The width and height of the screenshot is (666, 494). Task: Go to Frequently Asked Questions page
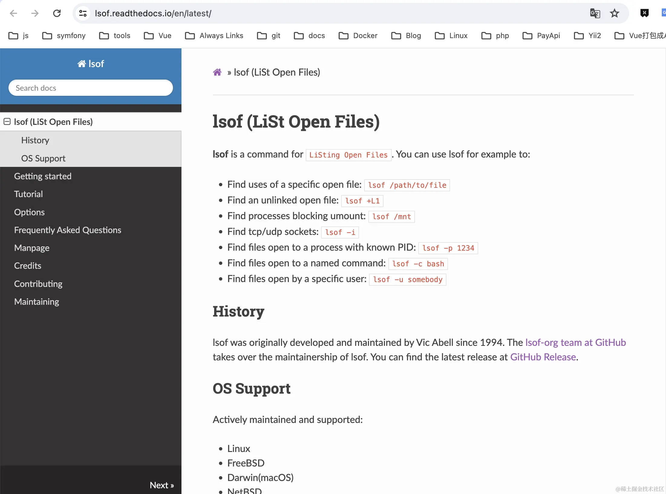point(67,230)
